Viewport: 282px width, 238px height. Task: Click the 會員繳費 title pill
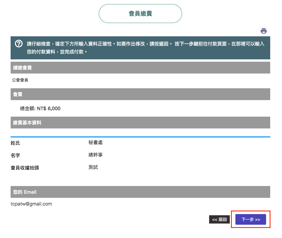pos(140,14)
